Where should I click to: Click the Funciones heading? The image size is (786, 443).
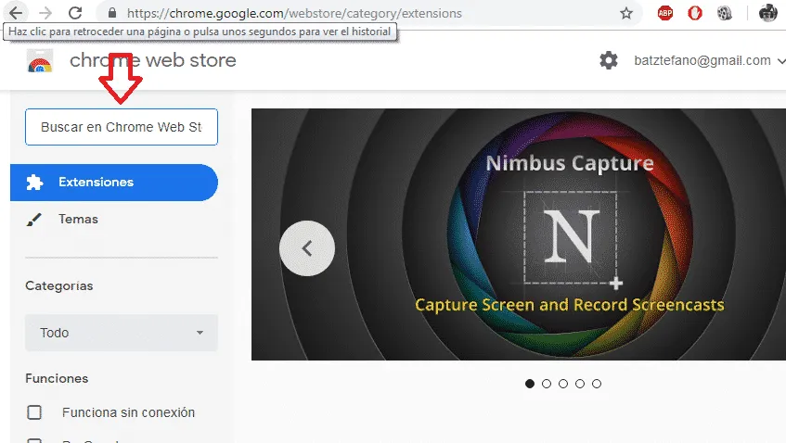(57, 378)
